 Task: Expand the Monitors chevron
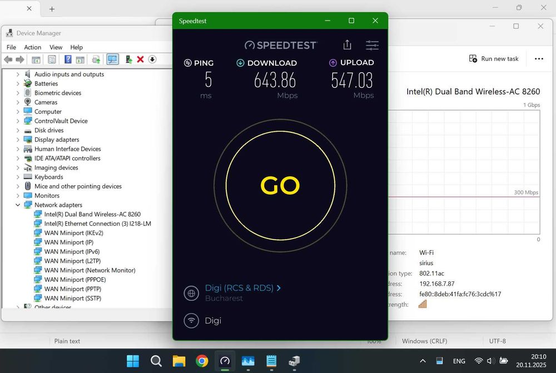(18, 196)
